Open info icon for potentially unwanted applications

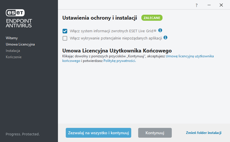pos(165,38)
